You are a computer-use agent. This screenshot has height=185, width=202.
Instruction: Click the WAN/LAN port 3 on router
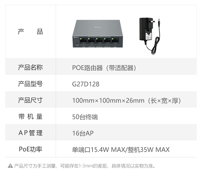(x=99, y=41)
